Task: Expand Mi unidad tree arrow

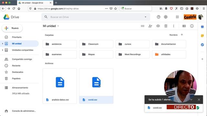Action: (x=3, y=43)
